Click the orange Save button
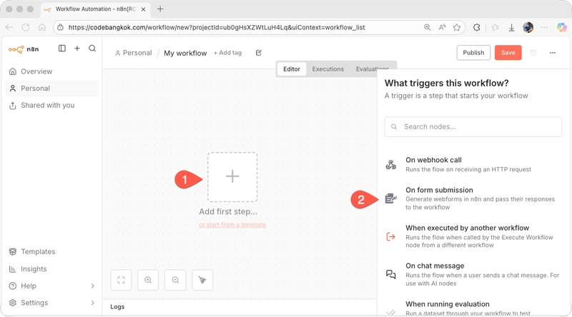The height and width of the screenshot is (317, 572). 508,53
